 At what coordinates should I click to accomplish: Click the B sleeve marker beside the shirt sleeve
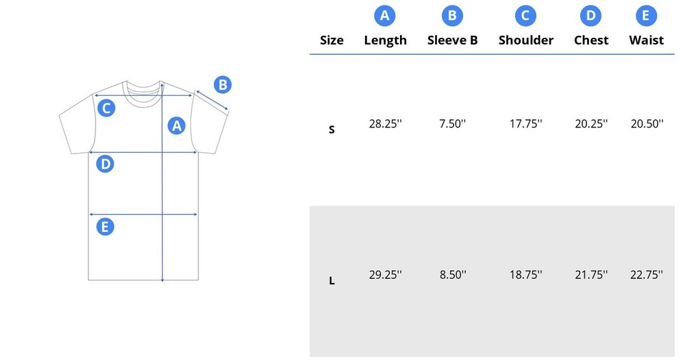pos(222,85)
